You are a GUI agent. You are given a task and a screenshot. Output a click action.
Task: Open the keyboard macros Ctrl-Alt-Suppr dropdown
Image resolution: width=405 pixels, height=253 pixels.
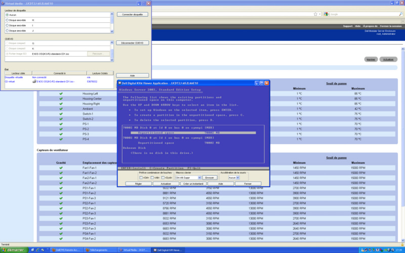coord(188,178)
